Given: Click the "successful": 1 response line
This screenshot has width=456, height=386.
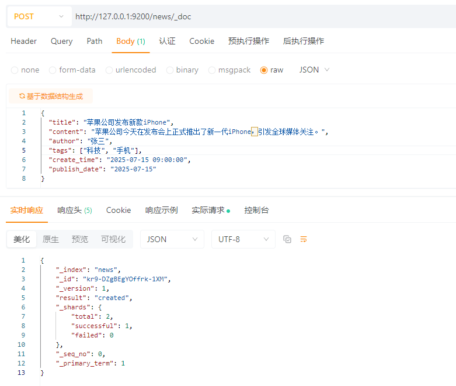Looking at the screenshot, I should pyautogui.click(x=102, y=326).
